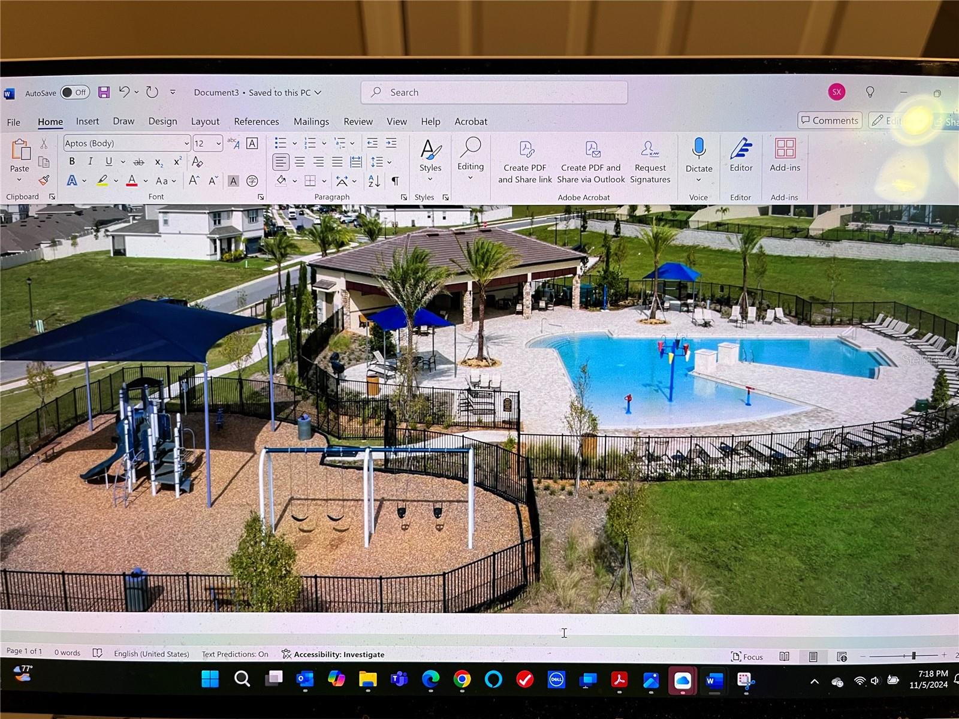Show paragraph marks with the pilcrow icon
Screen dimensions: 959x719
[x=395, y=181]
